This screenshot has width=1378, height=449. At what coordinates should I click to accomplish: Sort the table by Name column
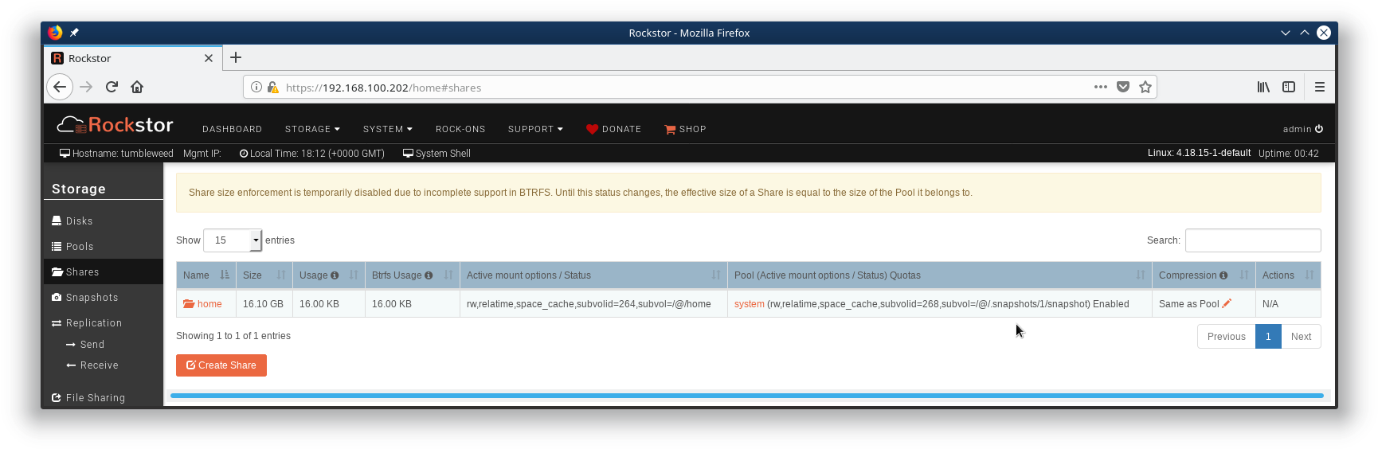206,275
